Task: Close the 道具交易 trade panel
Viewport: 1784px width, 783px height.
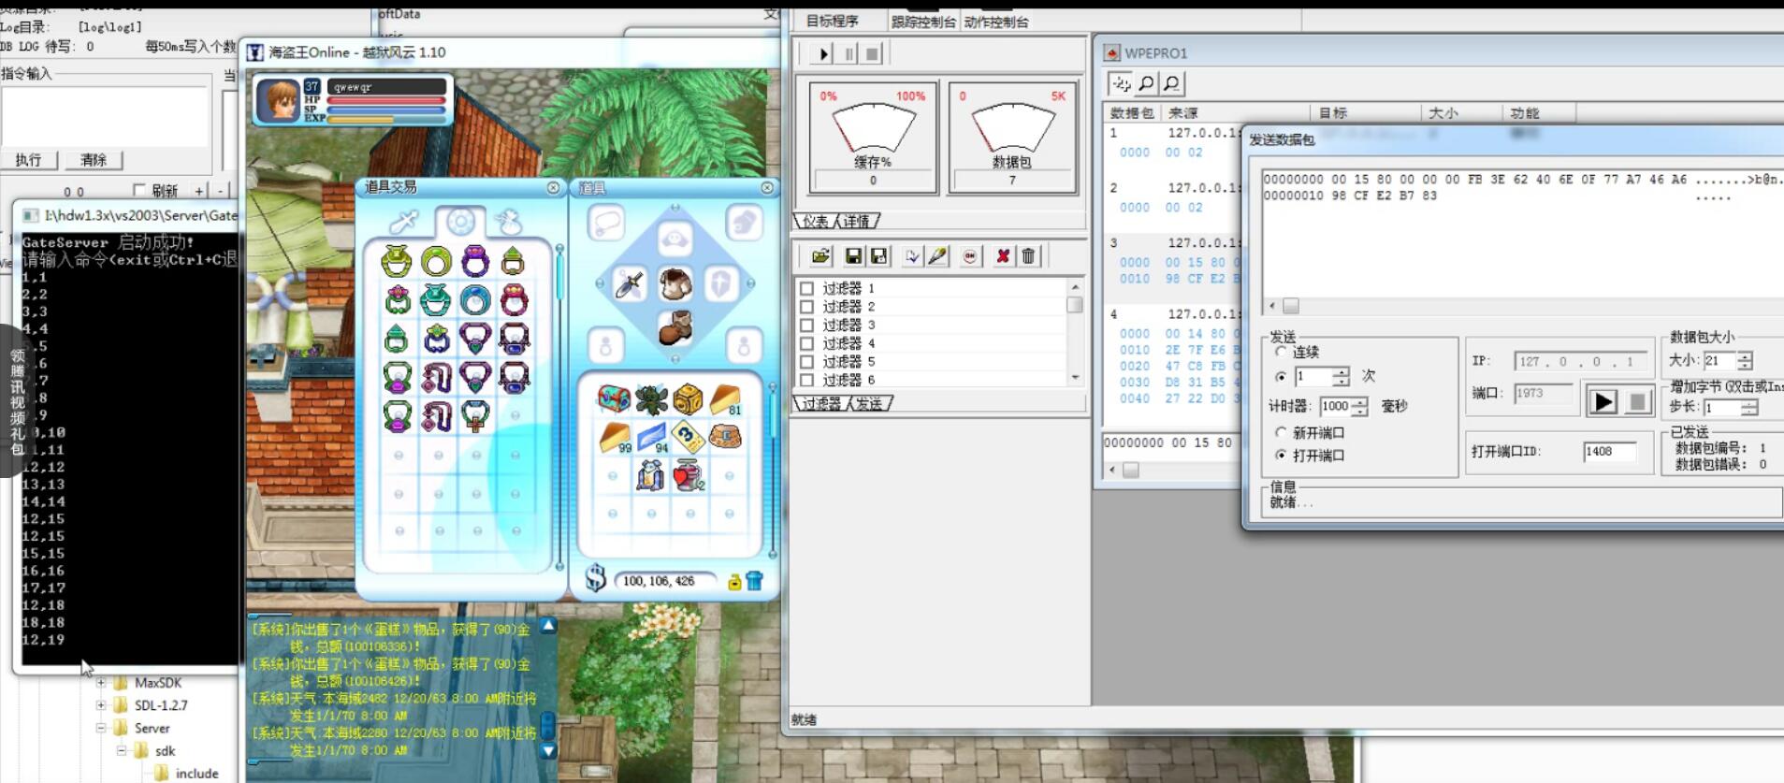Action: (x=554, y=188)
